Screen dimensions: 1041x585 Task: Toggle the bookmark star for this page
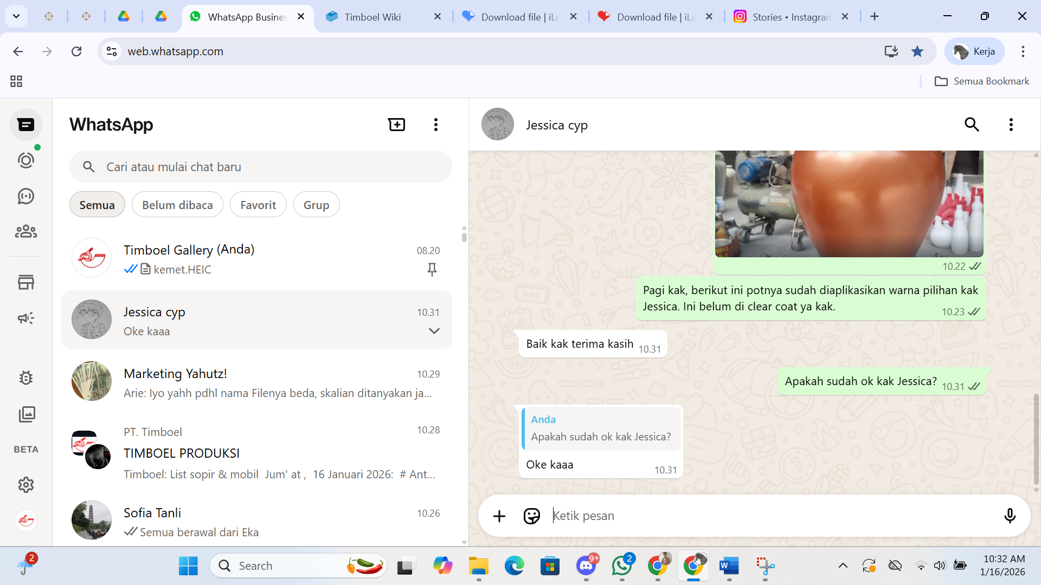tap(917, 51)
